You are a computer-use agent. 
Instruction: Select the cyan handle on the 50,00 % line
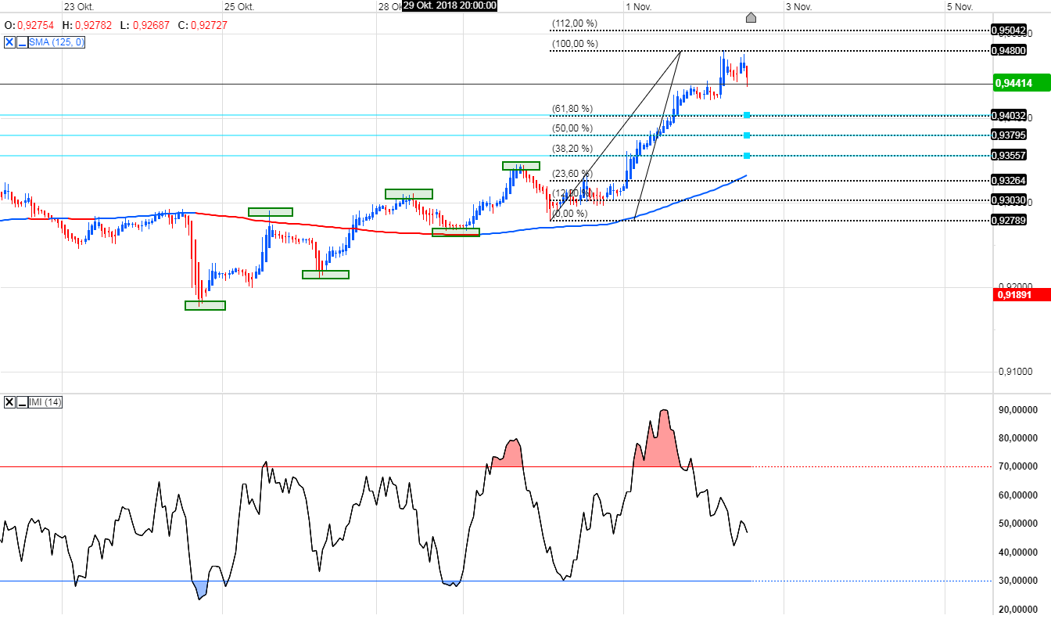[x=747, y=135]
